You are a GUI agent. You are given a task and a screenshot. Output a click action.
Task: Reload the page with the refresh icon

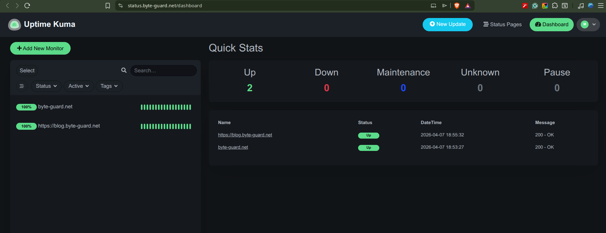[27, 6]
